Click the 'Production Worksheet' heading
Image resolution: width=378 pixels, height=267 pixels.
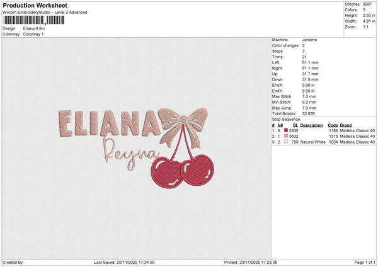pos(35,5)
